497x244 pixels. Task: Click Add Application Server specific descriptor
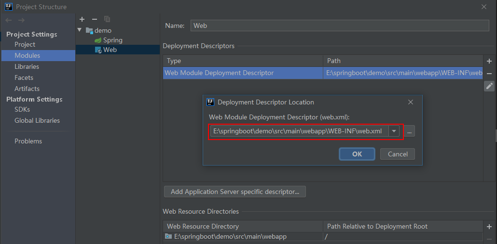coord(235,192)
